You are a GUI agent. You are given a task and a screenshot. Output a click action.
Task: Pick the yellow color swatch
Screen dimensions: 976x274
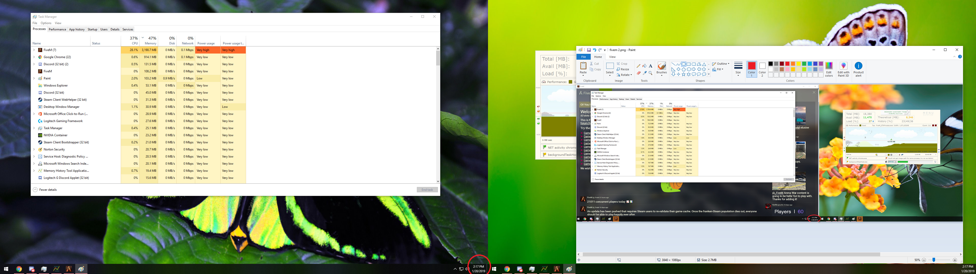tap(798, 64)
